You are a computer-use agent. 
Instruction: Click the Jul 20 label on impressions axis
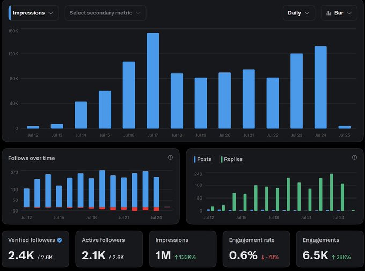(x=224, y=135)
